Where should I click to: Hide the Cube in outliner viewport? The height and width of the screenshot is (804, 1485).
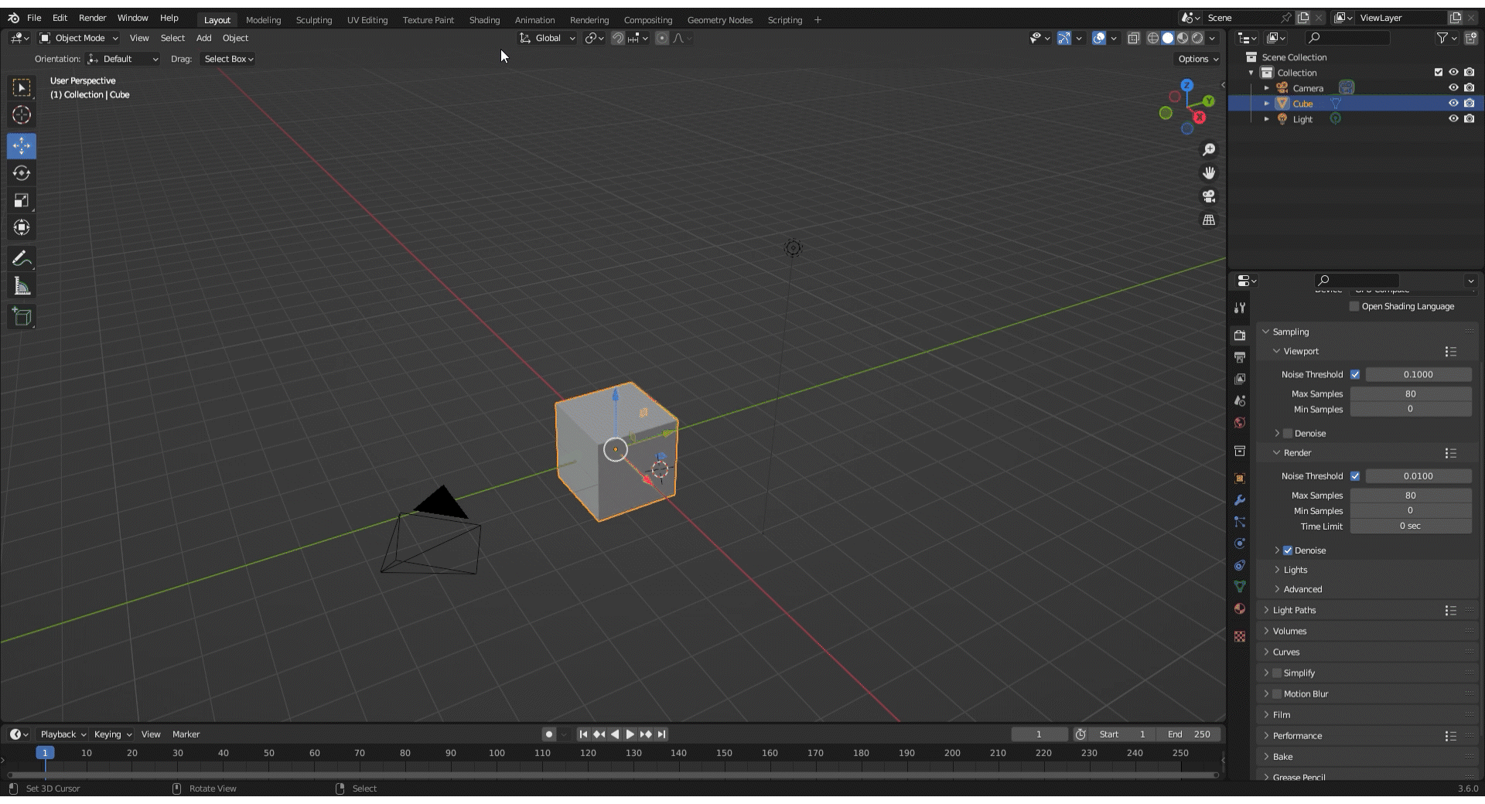click(1453, 104)
